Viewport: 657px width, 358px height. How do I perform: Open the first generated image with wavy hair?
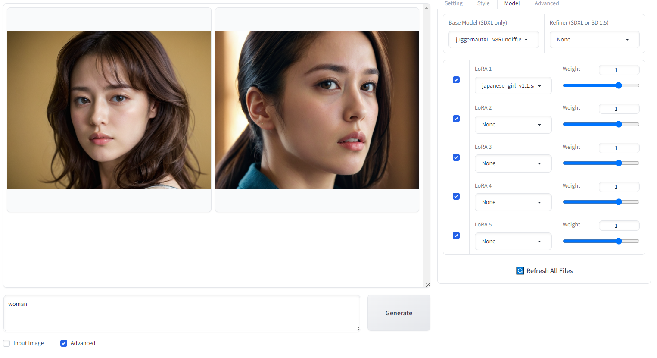[109, 110]
